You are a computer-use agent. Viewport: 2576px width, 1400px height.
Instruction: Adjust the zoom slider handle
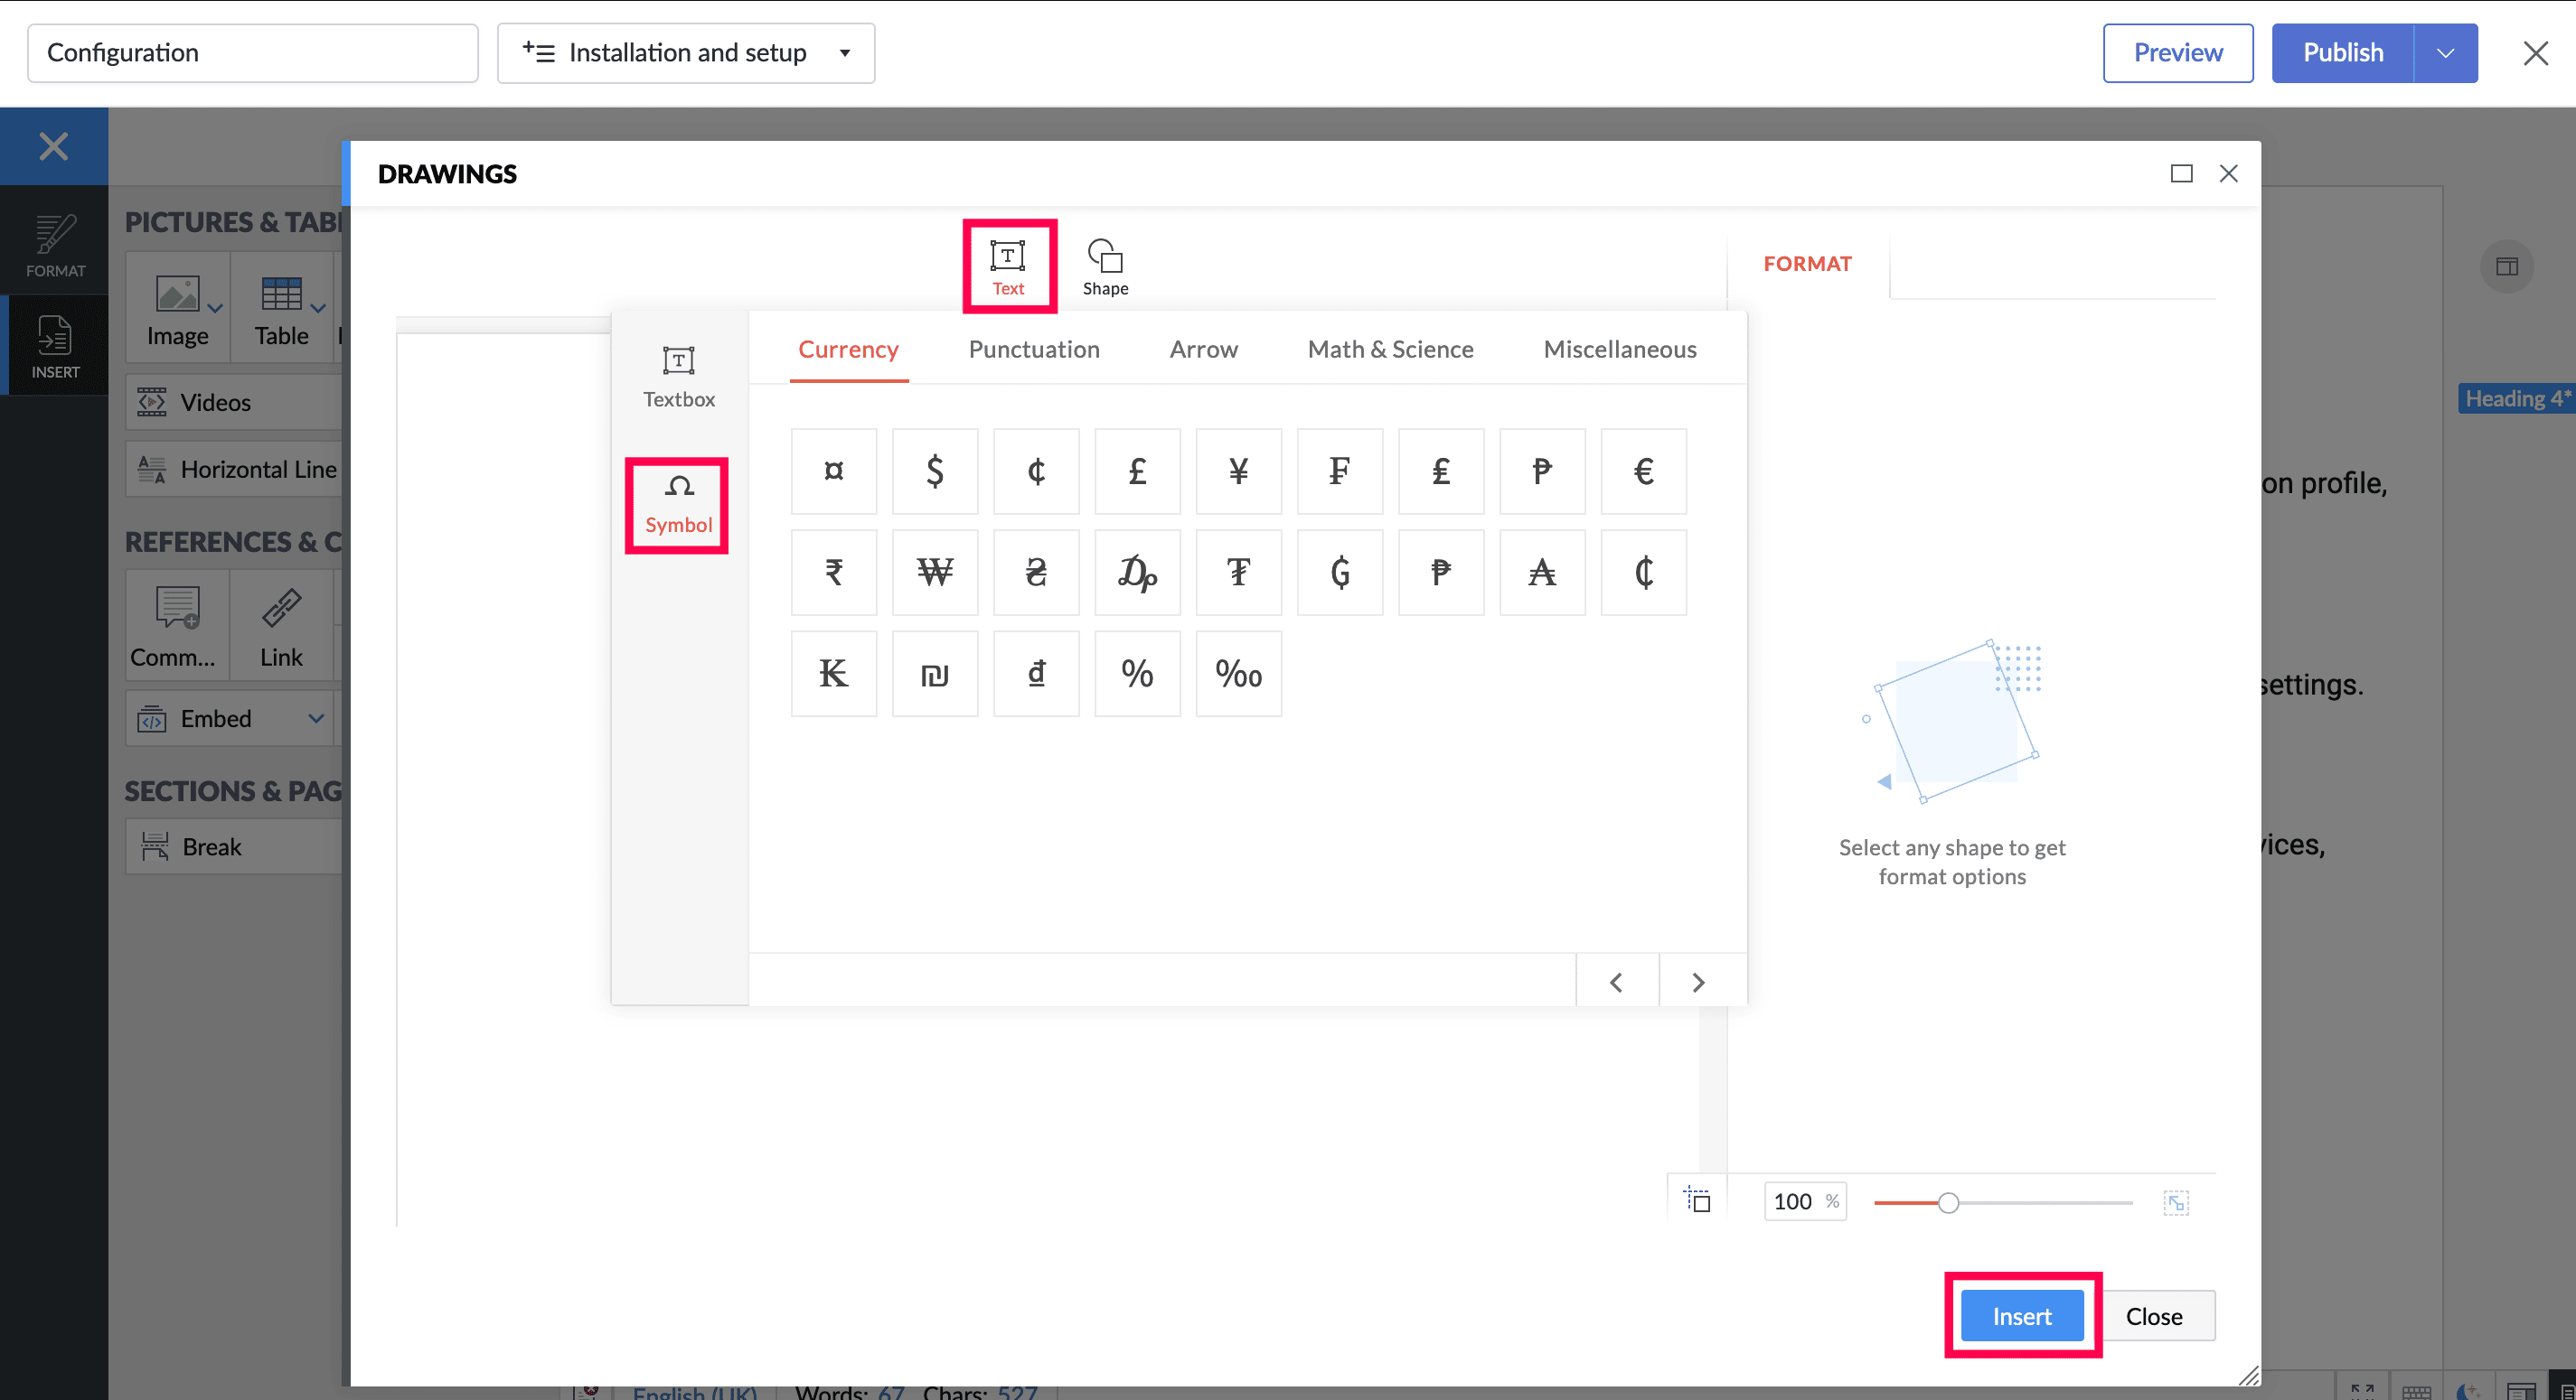[1947, 1202]
